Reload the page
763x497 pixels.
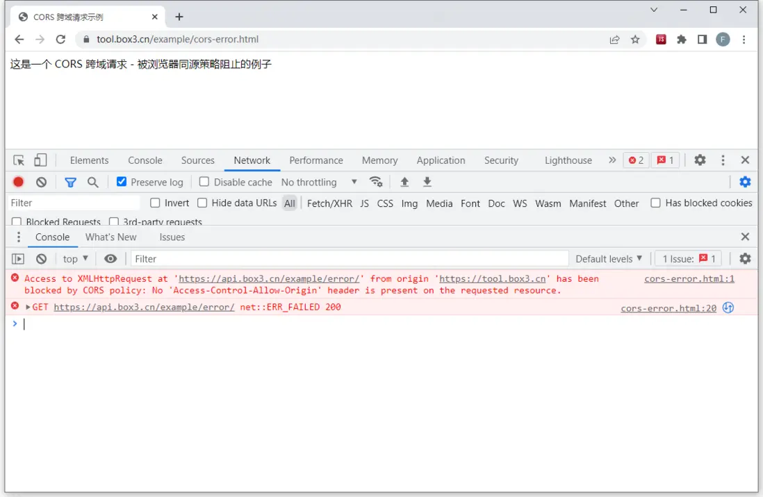60,40
